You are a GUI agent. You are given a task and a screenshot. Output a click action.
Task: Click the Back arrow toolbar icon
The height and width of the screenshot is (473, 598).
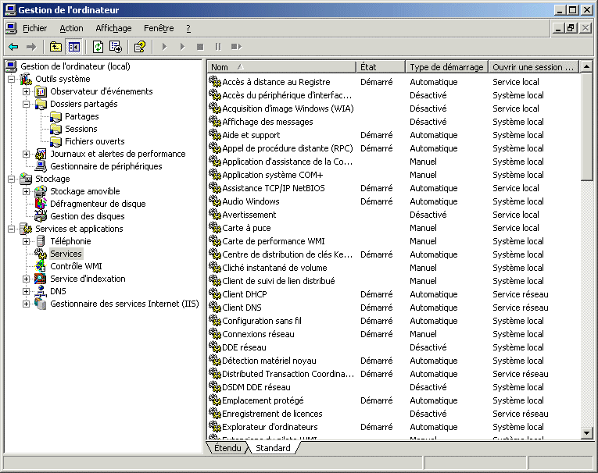(13, 47)
